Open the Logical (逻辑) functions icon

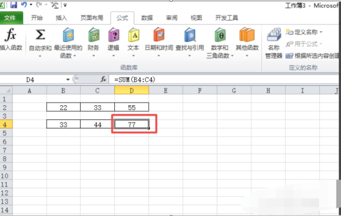tap(113, 35)
